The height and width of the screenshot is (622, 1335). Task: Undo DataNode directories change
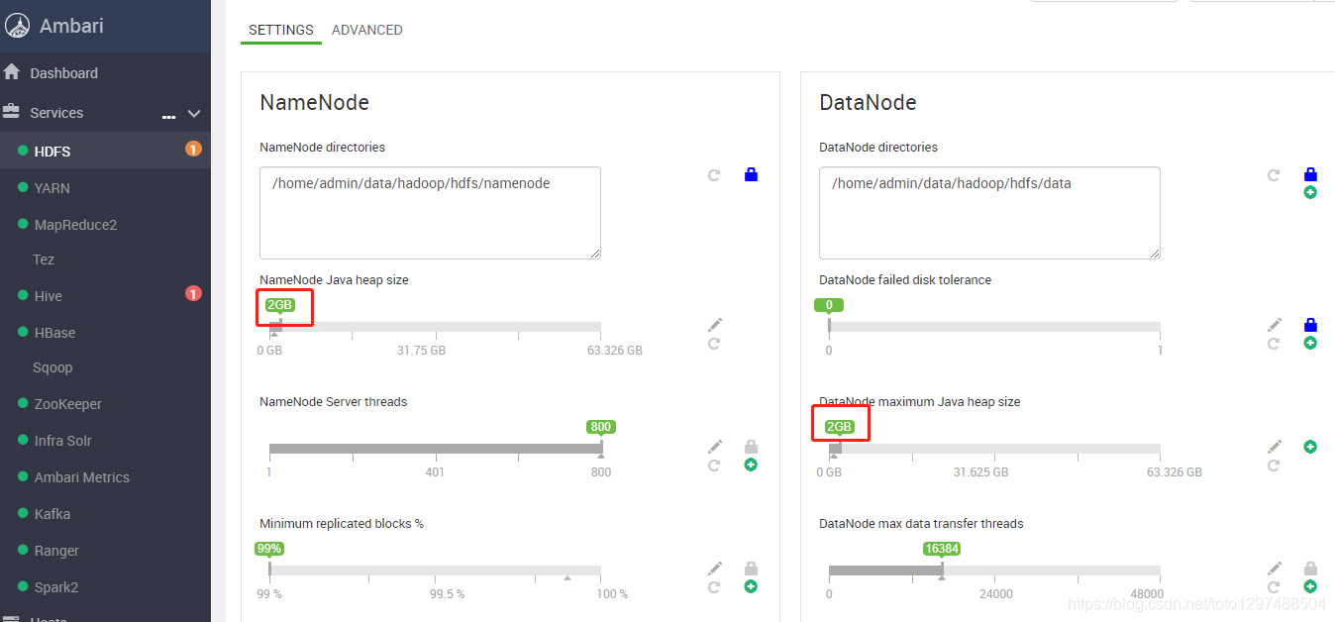[x=1274, y=175]
